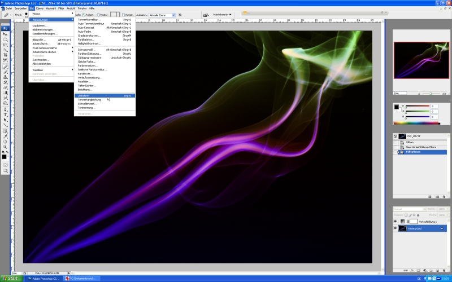
Task: Open the Dokumente taskbar window button
Action: pyautogui.click(x=81, y=279)
